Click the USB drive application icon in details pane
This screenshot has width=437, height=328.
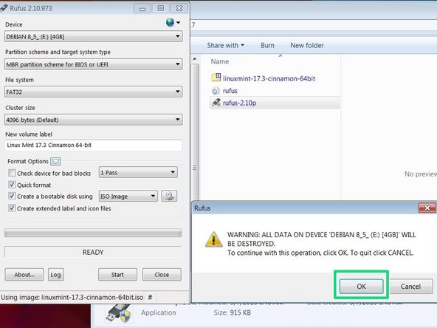click(x=118, y=313)
